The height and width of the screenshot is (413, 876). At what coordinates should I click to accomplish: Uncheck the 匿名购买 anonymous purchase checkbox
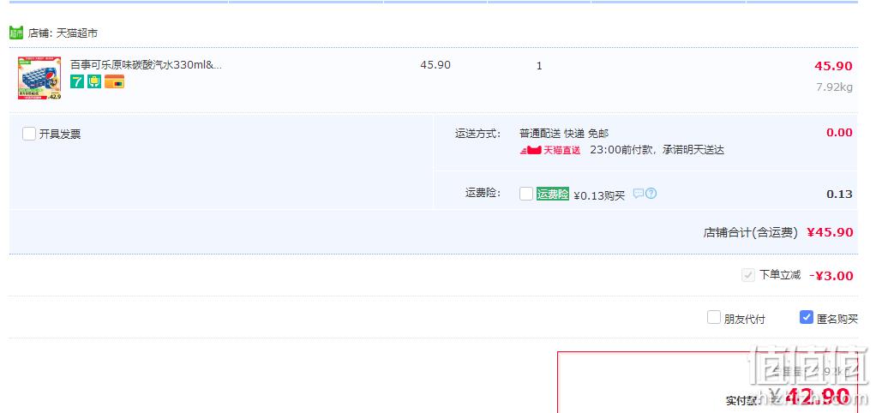click(807, 318)
